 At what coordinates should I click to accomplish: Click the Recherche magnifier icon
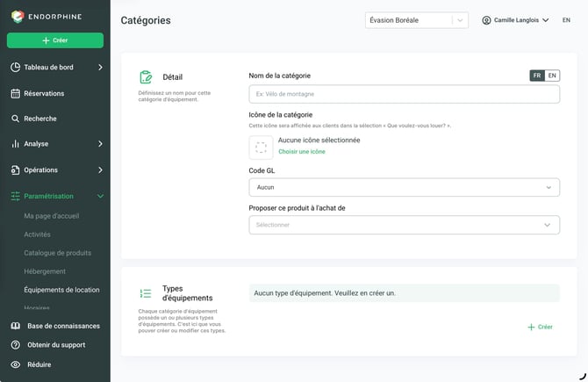[x=16, y=119]
